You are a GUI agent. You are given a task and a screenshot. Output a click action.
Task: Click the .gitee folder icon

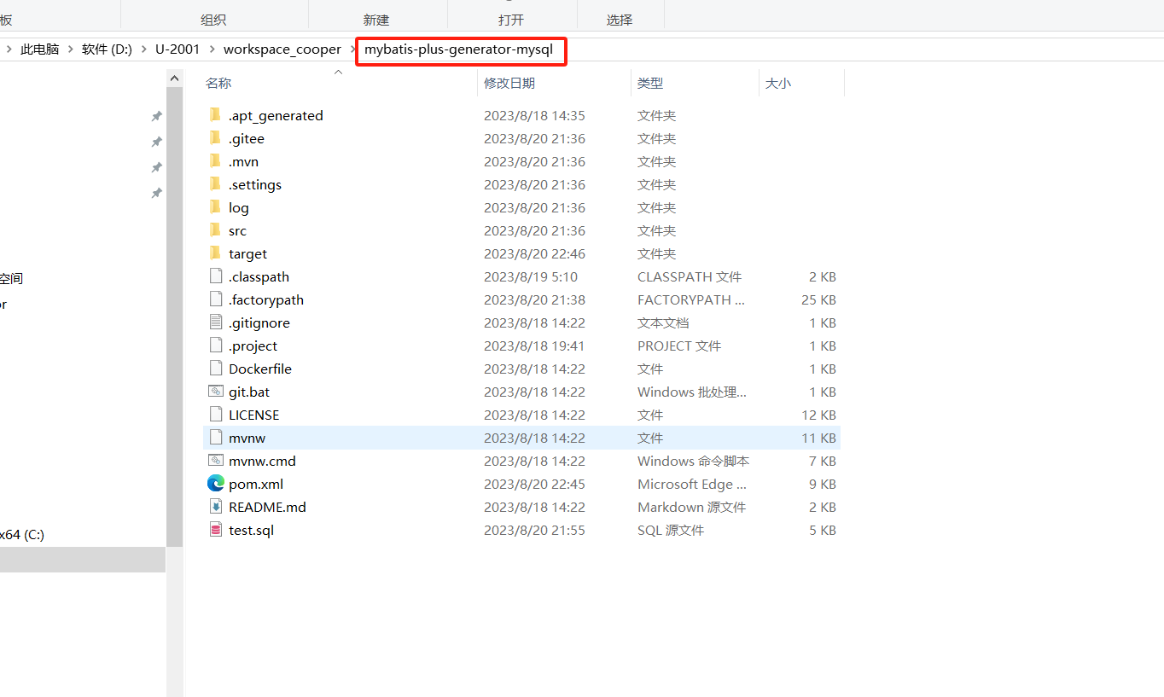tap(215, 138)
